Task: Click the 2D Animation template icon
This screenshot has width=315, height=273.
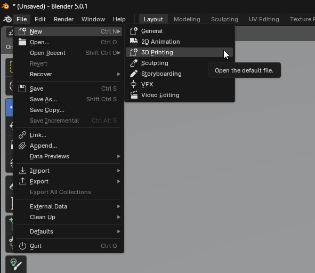Action: click(x=134, y=42)
